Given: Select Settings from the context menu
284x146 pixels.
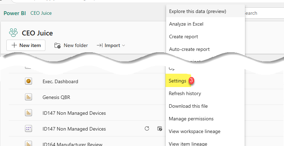Looking at the screenshot, I should [x=177, y=81].
